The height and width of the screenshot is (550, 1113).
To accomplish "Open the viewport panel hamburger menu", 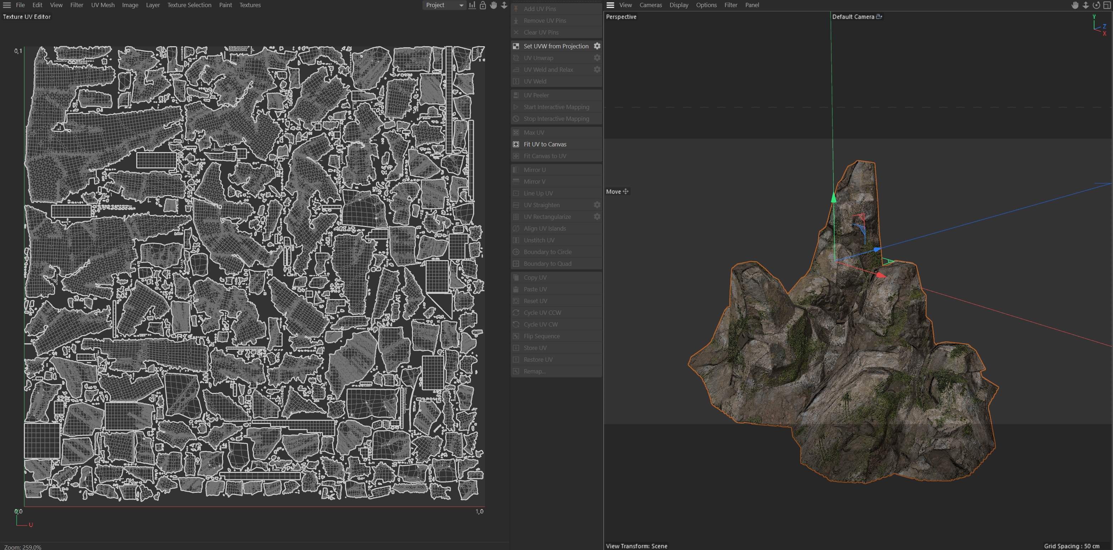I will [610, 5].
